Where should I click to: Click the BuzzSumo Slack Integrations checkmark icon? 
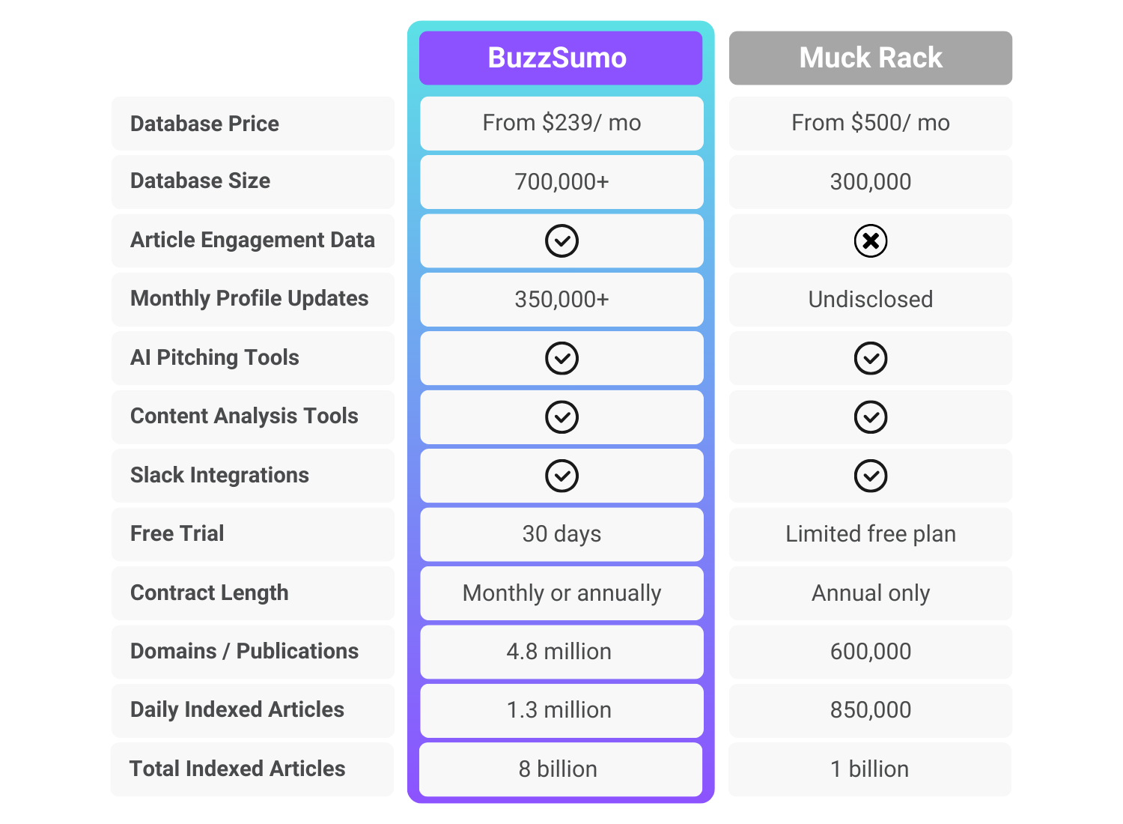point(561,476)
